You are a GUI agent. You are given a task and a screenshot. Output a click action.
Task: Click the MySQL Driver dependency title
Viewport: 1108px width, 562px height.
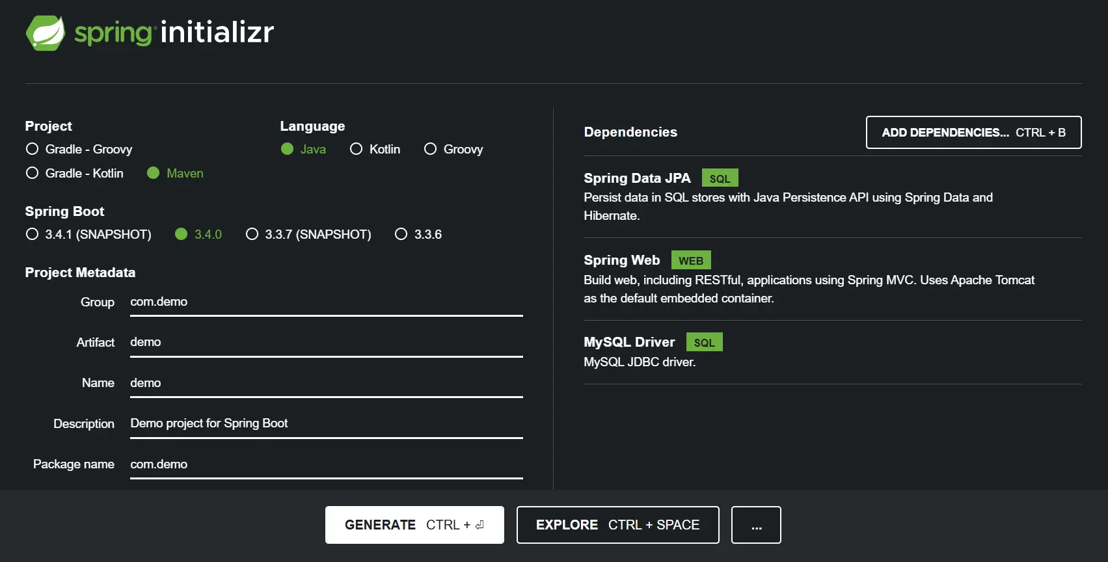[629, 342]
